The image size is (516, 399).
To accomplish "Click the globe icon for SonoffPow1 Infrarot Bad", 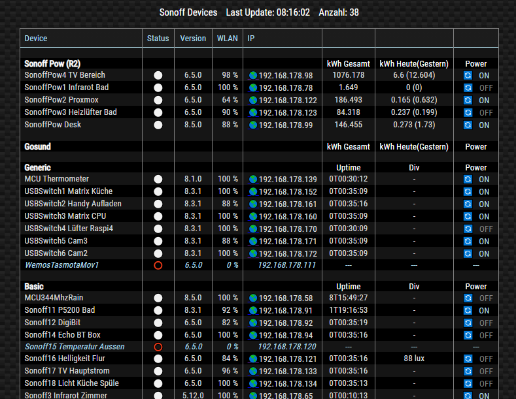I will (252, 88).
